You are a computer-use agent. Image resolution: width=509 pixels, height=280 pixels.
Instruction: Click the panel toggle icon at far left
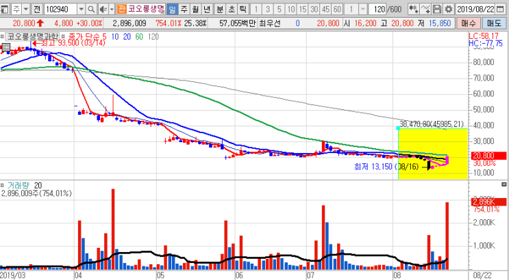click(4, 9)
